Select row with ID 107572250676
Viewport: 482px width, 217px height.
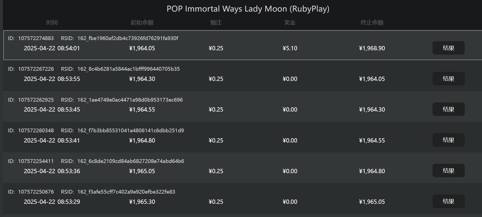click(36, 192)
